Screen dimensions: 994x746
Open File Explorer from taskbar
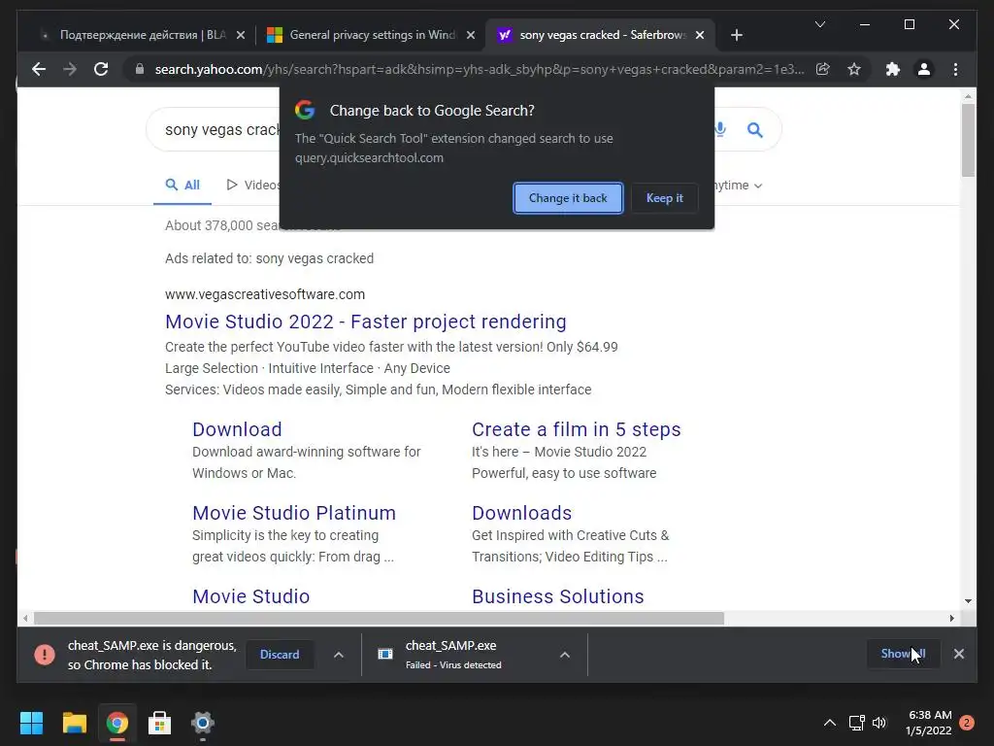click(74, 723)
